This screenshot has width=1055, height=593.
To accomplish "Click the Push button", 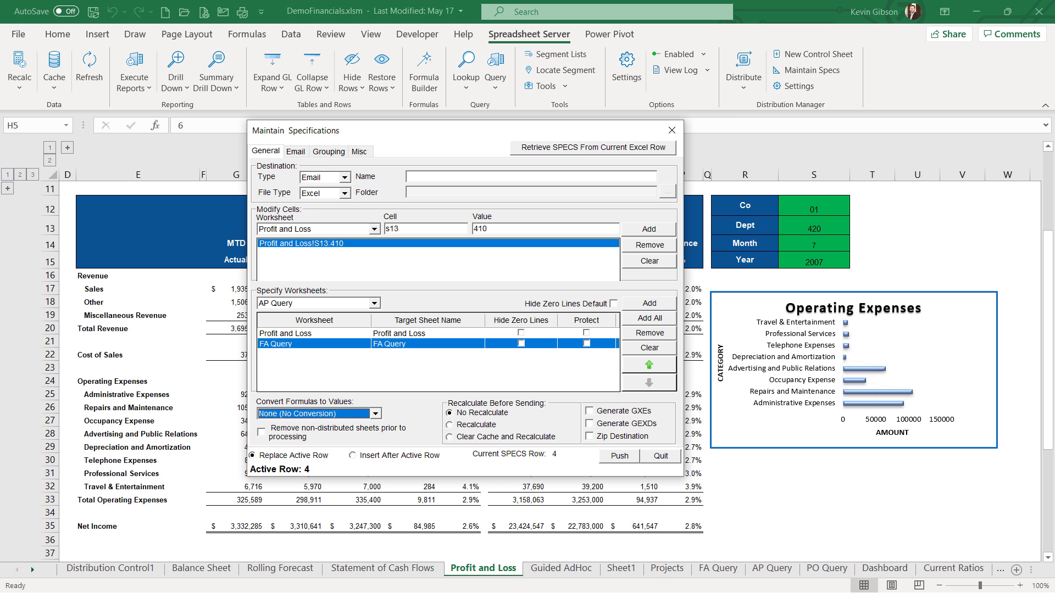I will (619, 456).
